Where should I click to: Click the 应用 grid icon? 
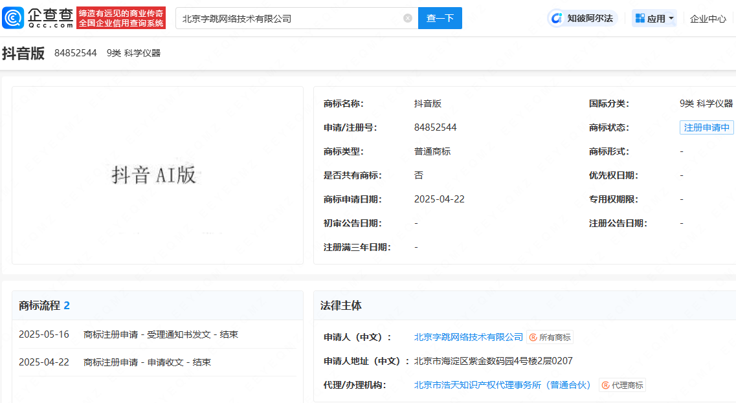click(x=640, y=18)
